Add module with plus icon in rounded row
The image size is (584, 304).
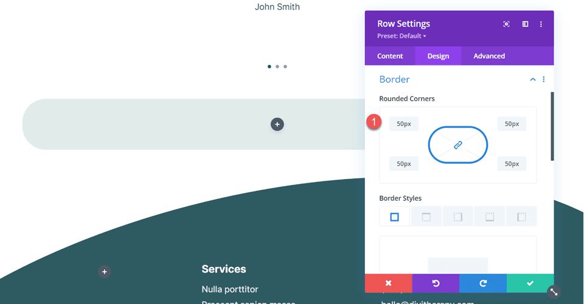[277, 124]
